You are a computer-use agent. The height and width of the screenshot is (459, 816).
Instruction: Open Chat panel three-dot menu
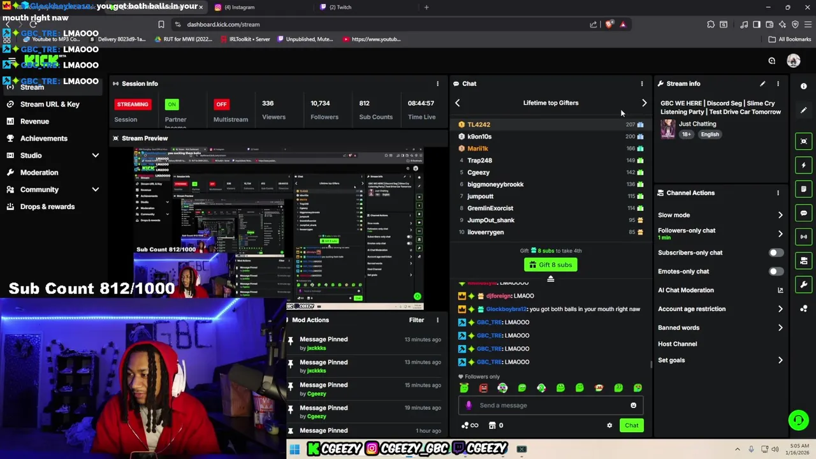642,84
